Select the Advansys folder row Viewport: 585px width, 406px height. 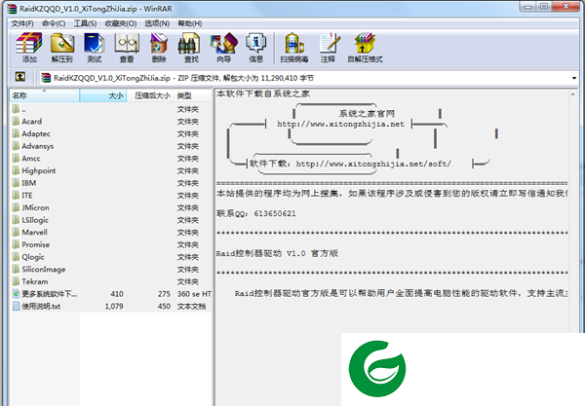tap(112, 146)
